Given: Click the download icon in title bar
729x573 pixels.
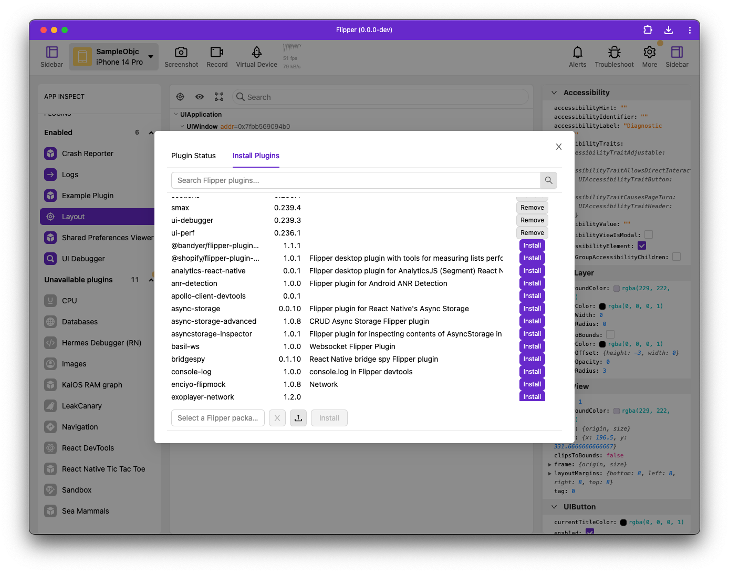Looking at the screenshot, I should click(x=669, y=30).
